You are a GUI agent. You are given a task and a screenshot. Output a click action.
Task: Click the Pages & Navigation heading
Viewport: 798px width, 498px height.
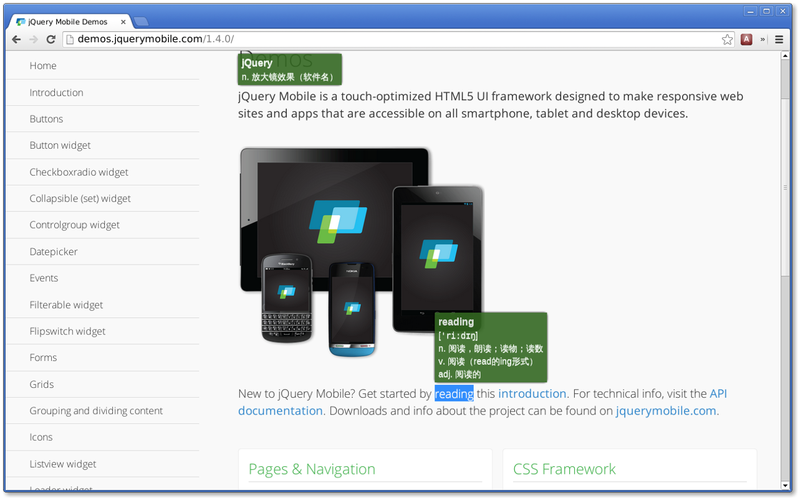(x=312, y=469)
